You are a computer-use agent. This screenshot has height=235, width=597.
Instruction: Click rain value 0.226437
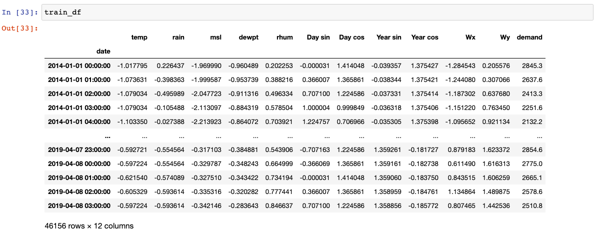tap(170, 66)
